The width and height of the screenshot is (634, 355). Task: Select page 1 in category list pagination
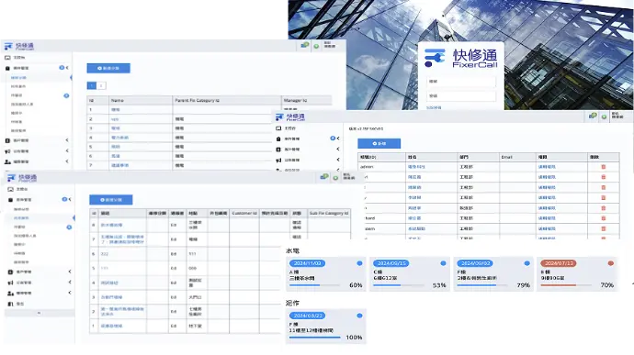[92, 85]
